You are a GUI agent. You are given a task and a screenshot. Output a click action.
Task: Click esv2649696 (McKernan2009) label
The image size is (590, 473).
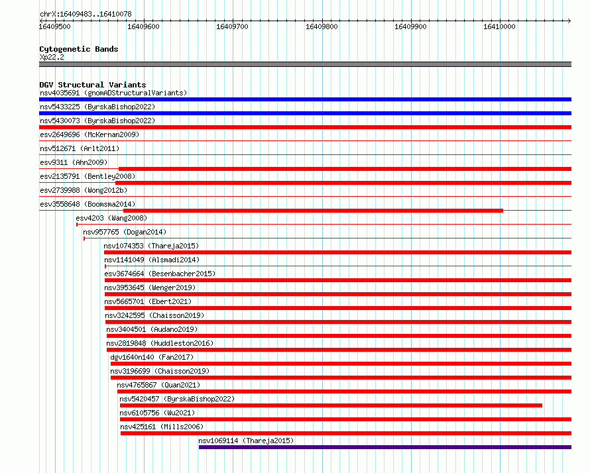pos(89,134)
